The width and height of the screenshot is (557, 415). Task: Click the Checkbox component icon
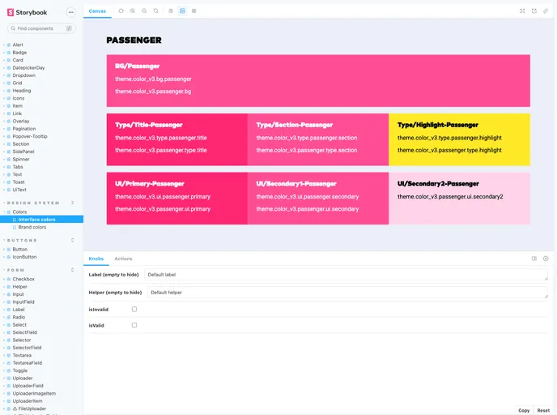coord(9,279)
